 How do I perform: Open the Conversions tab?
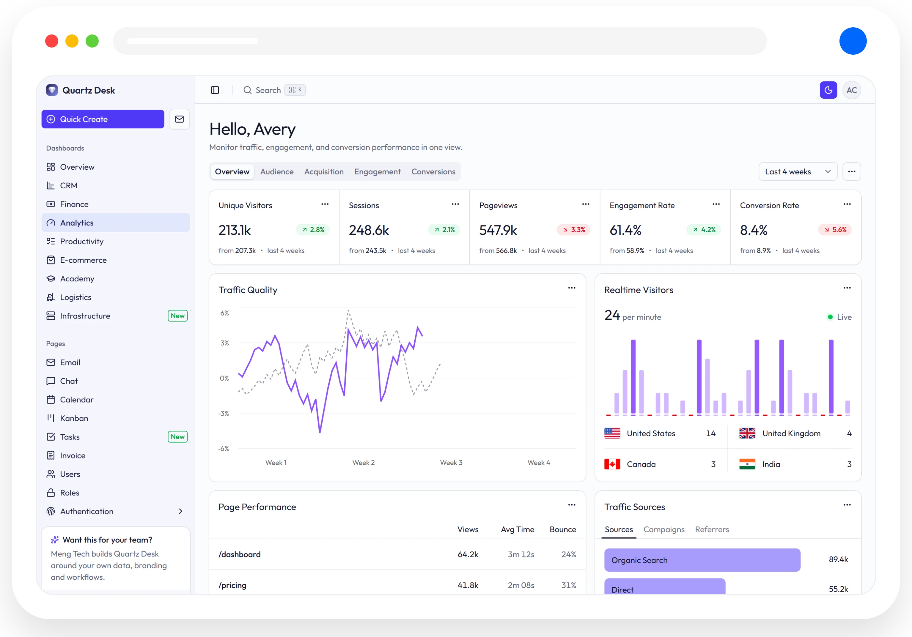[433, 172]
